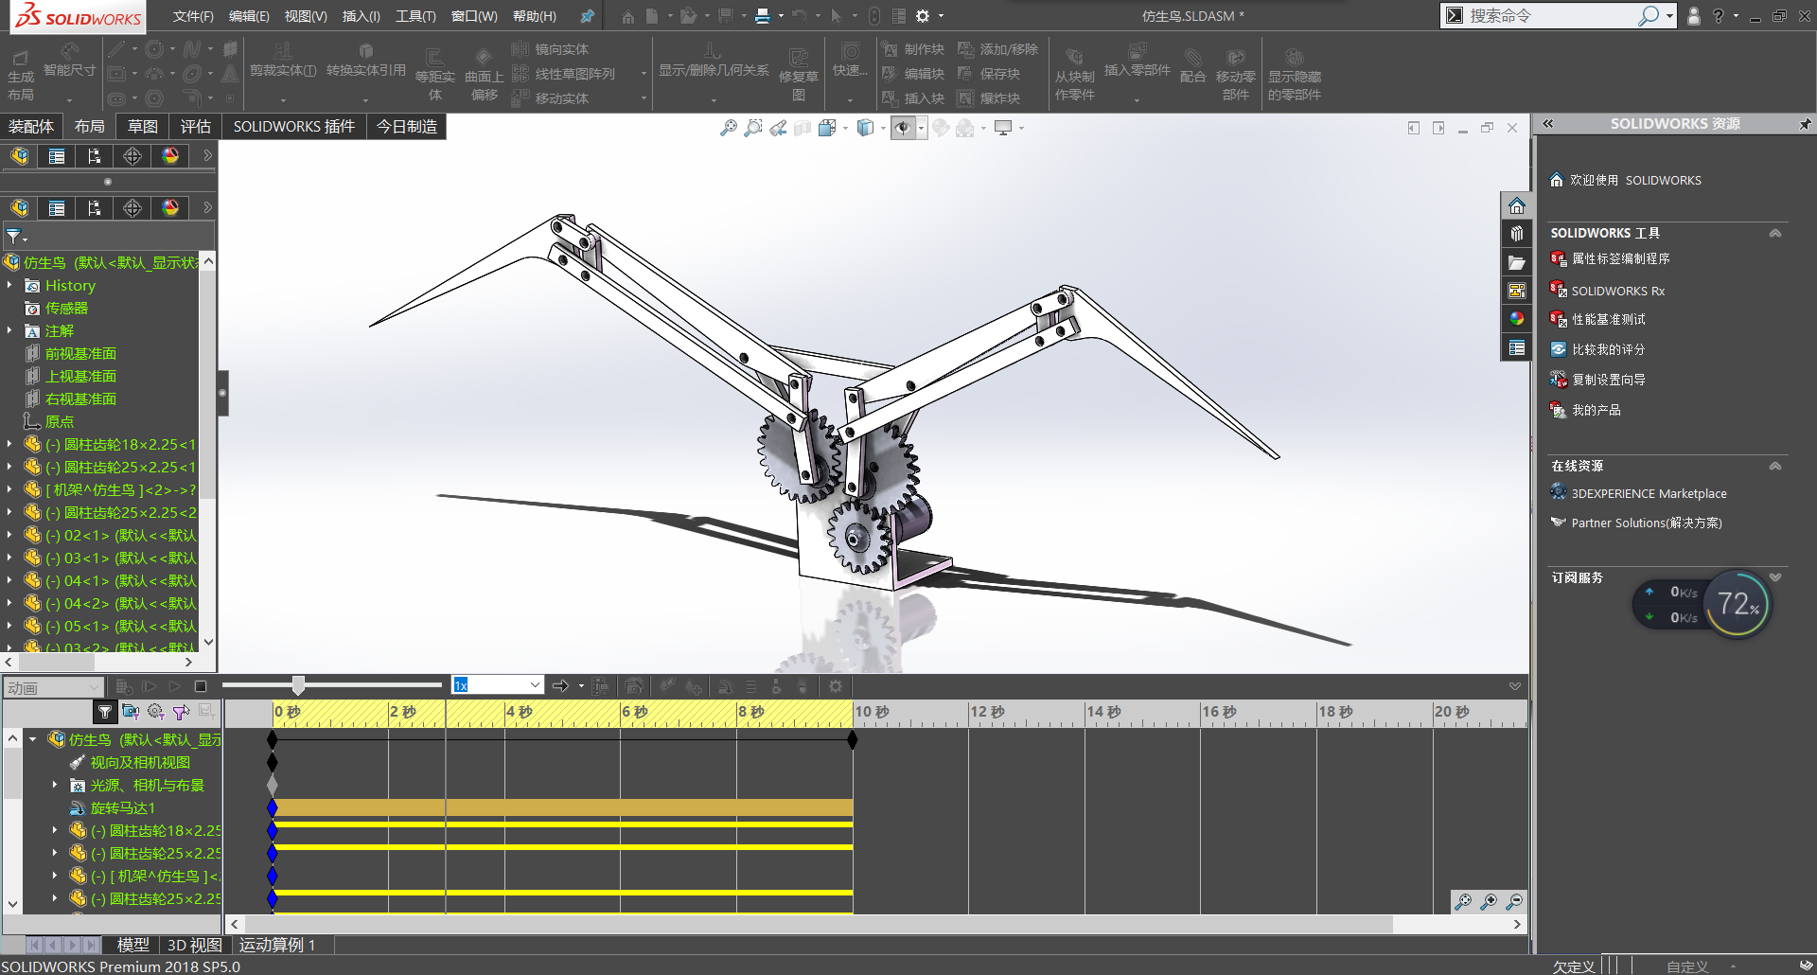The height and width of the screenshot is (975, 1817).
Task: Select the Zoom to Area tool
Action: [x=753, y=128]
